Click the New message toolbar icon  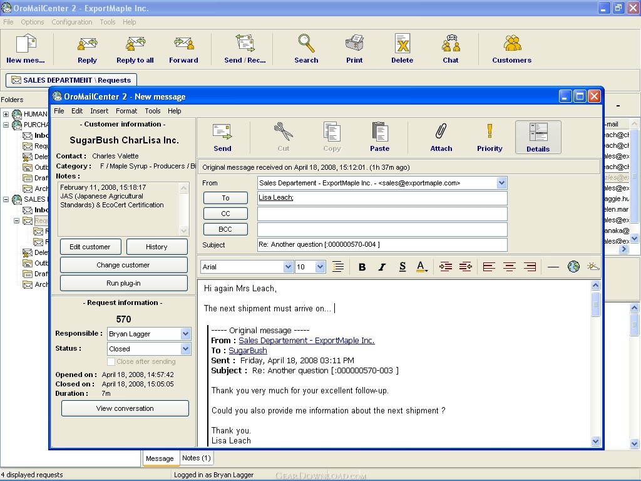26,49
